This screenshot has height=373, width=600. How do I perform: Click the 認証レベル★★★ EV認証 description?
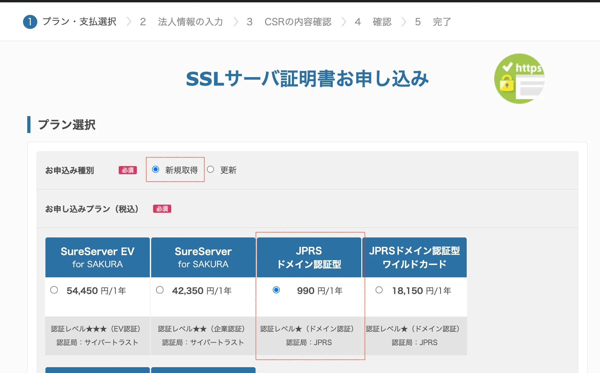96,329
